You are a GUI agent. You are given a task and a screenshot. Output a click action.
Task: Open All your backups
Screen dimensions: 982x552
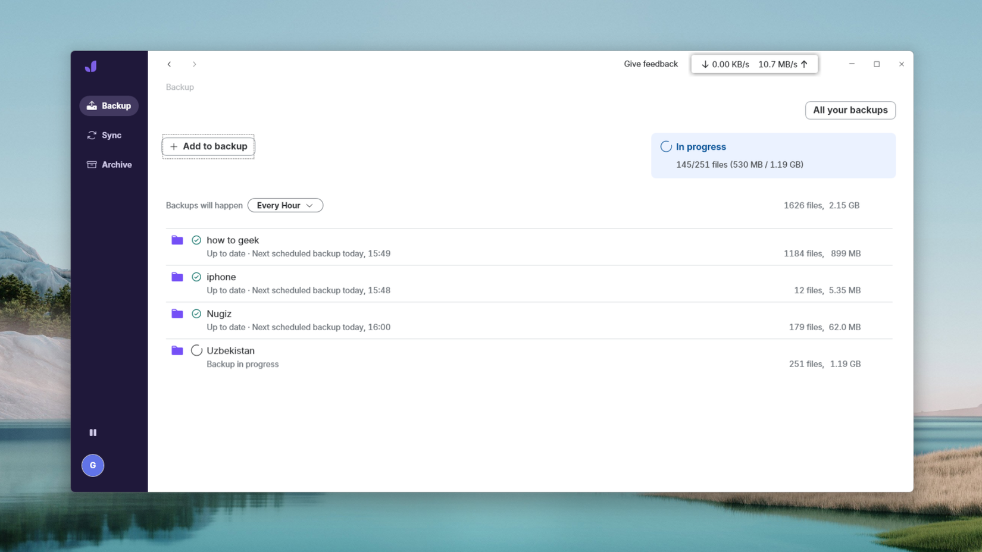[x=850, y=110]
